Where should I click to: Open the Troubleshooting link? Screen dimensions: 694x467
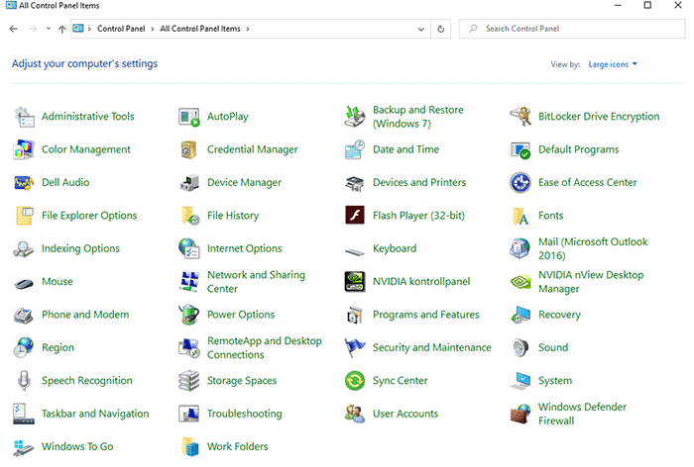click(x=244, y=414)
